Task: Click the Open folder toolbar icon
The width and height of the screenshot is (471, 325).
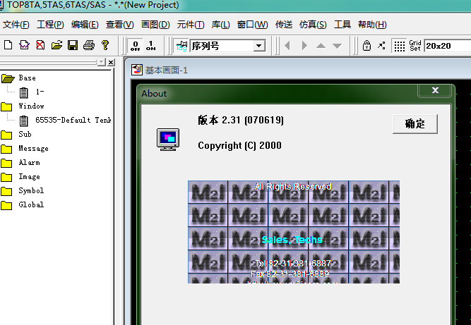Action: 56,46
